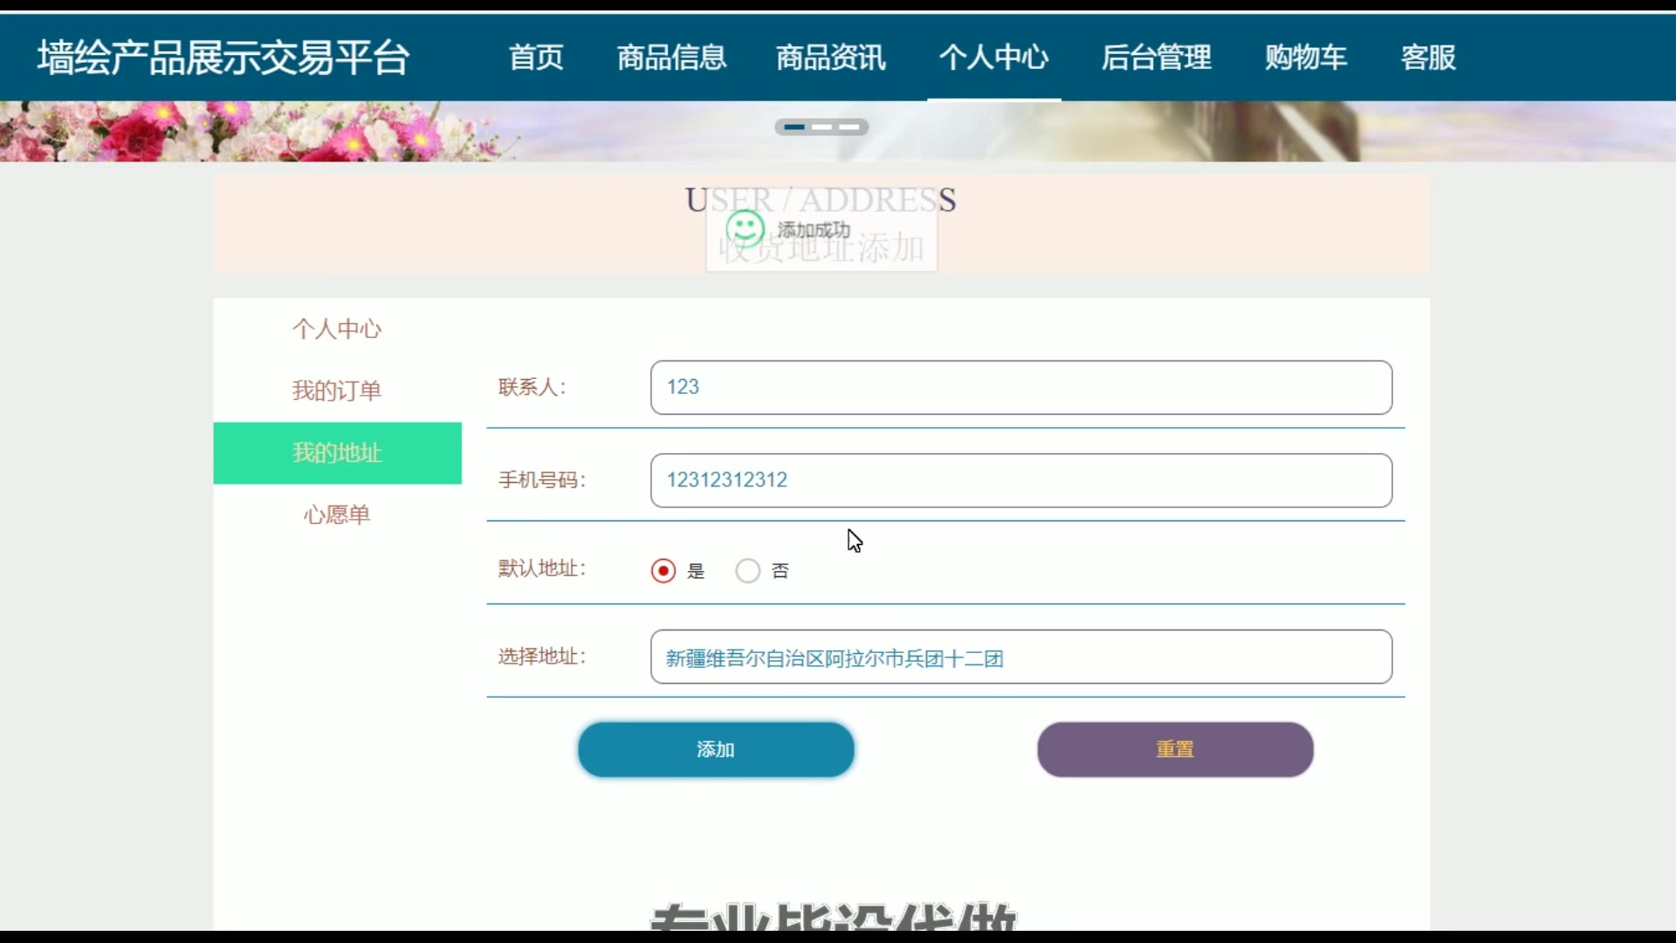This screenshot has height=943, width=1676.
Task: Click the 联系人 input field
Action: pos(1020,388)
